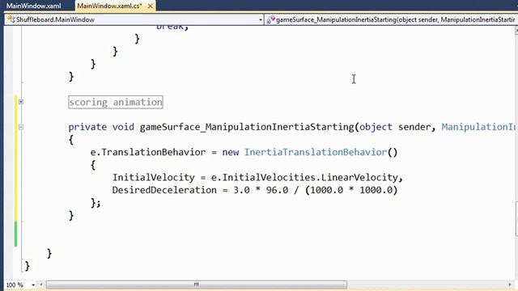The image size is (518, 291).
Task: Click the class icon beside Shuffleboard.MainWindow
Action: [11, 19]
